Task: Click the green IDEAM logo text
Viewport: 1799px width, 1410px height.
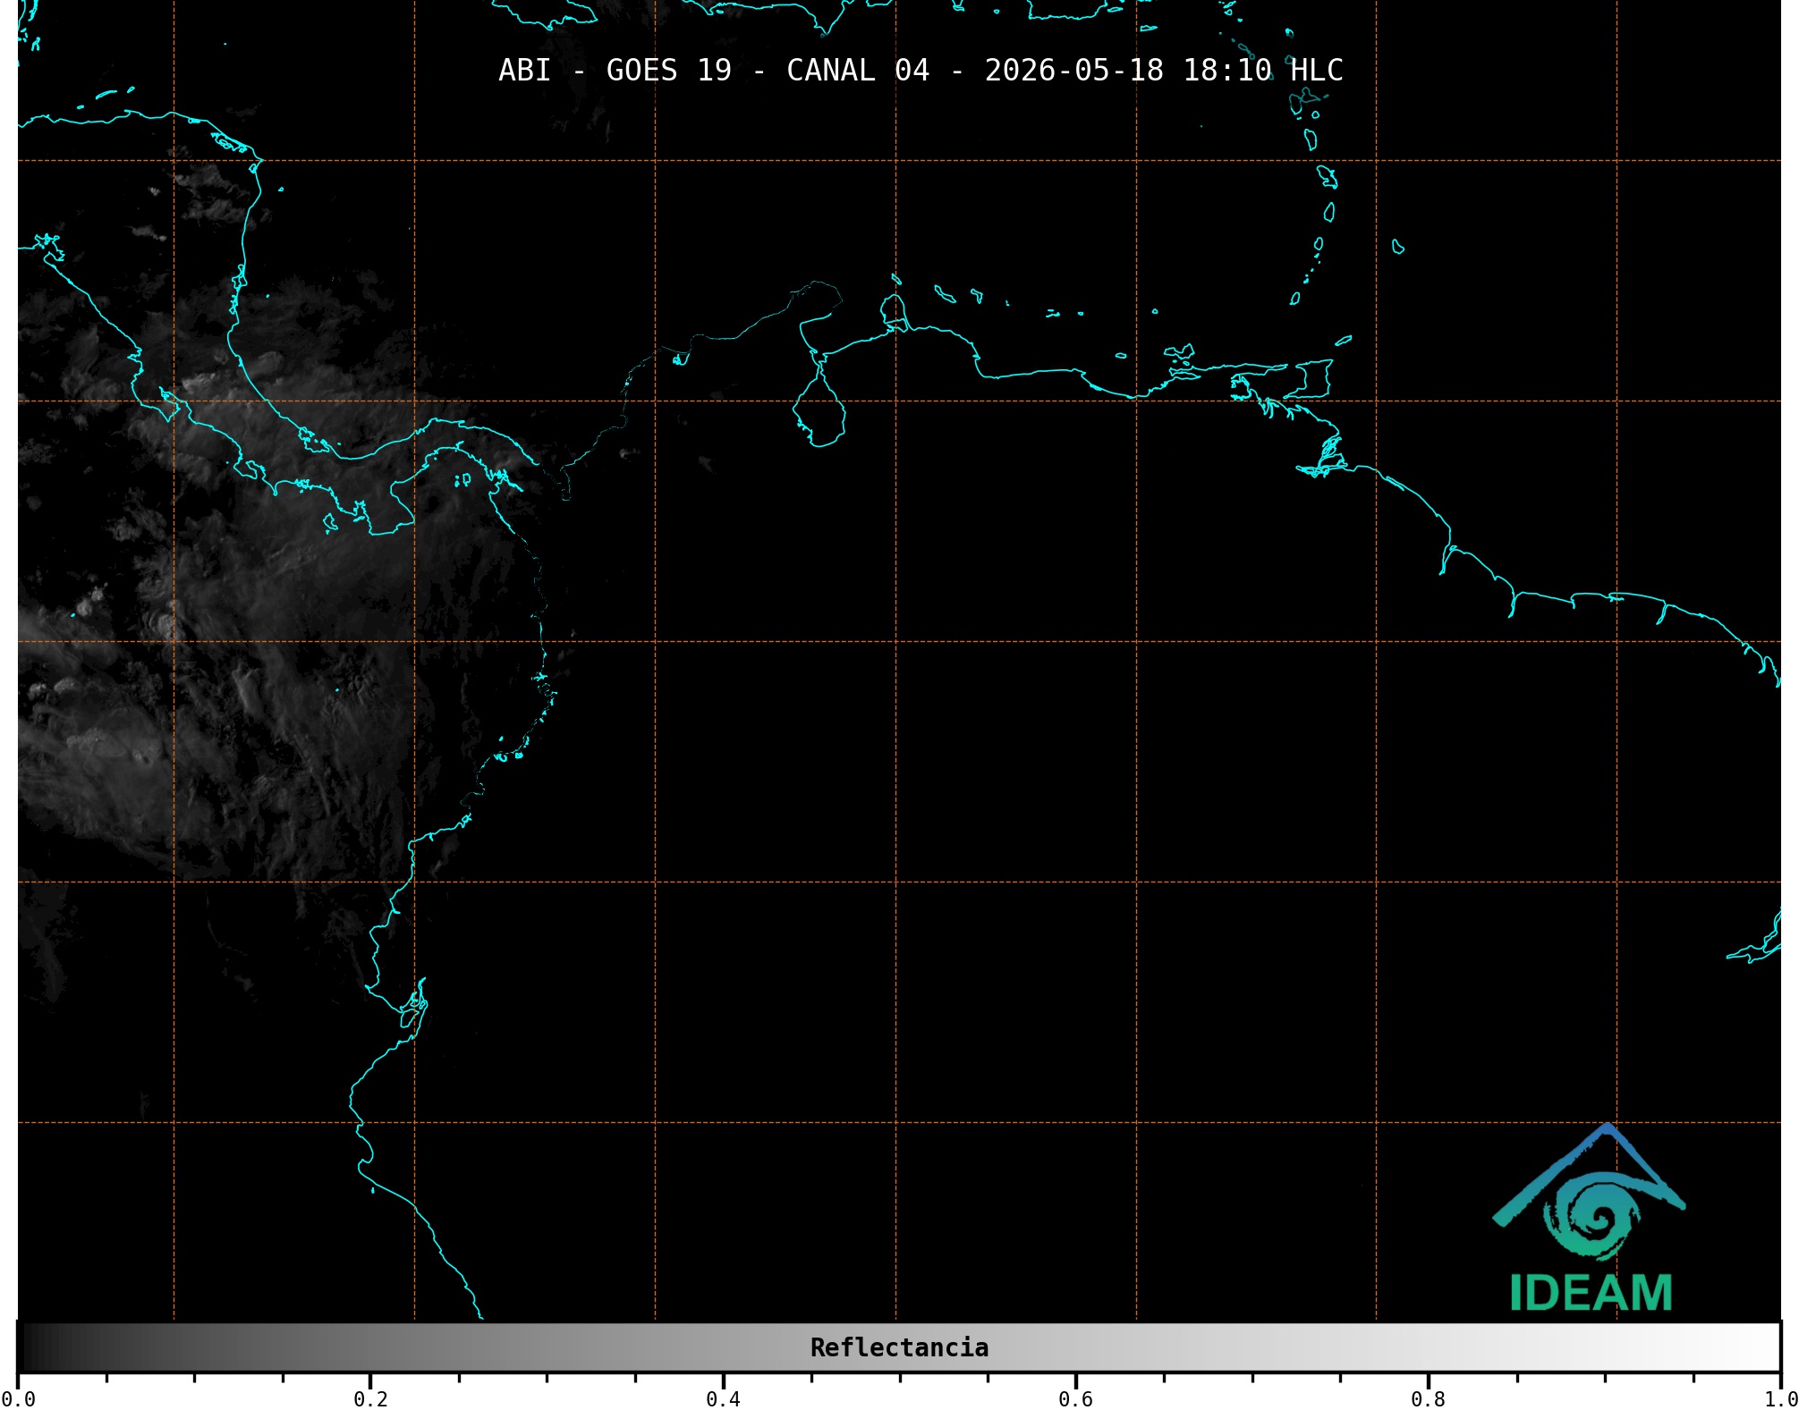Action: tap(1591, 1293)
